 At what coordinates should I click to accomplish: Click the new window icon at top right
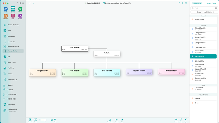point(183,3)
